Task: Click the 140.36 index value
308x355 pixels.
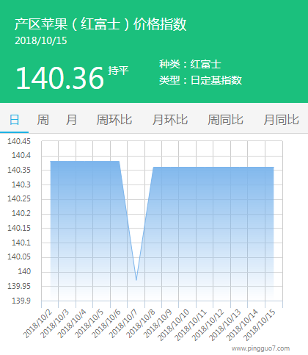Action: pos(60,79)
